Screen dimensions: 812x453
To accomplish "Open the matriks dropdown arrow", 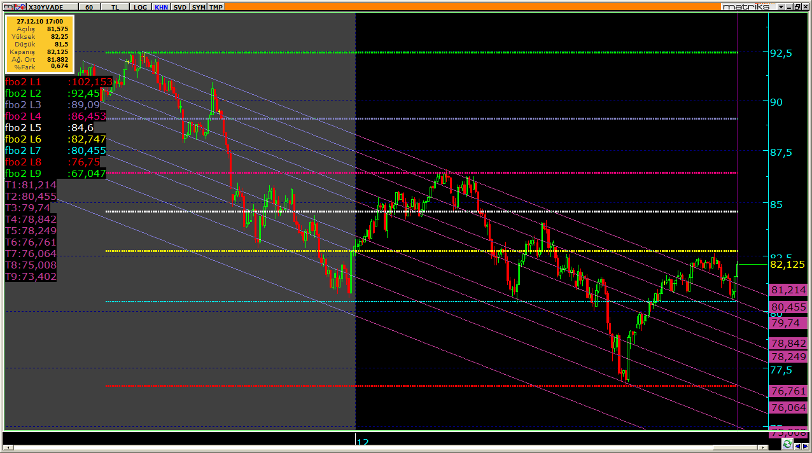I will [x=780, y=6].
